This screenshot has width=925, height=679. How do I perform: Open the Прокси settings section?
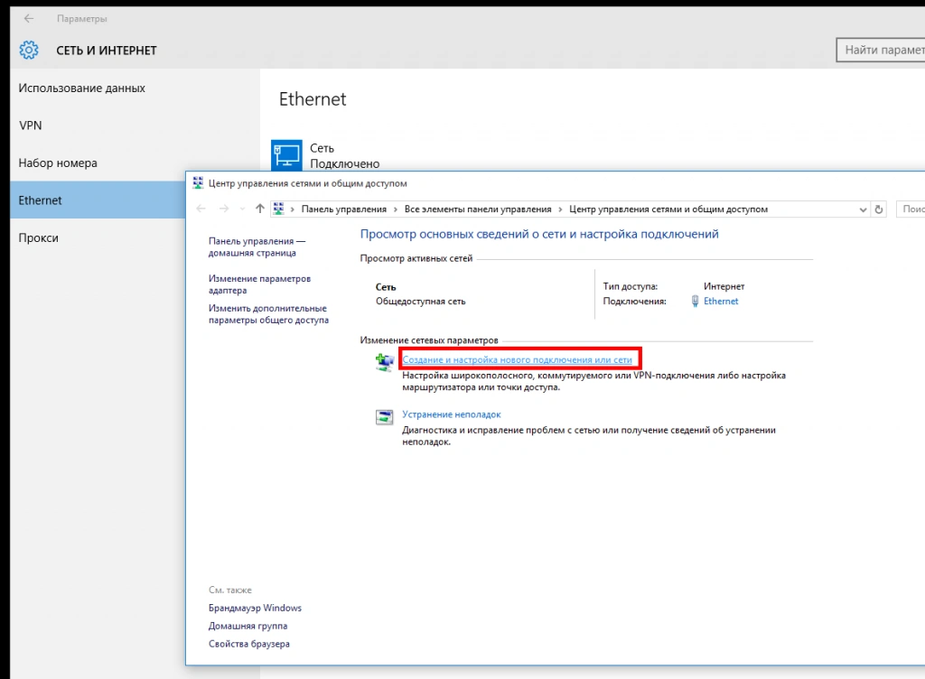pyautogui.click(x=39, y=238)
